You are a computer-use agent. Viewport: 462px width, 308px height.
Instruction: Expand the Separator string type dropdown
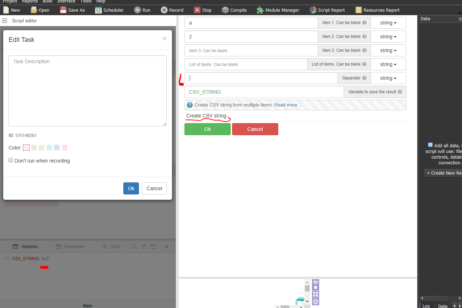point(388,78)
